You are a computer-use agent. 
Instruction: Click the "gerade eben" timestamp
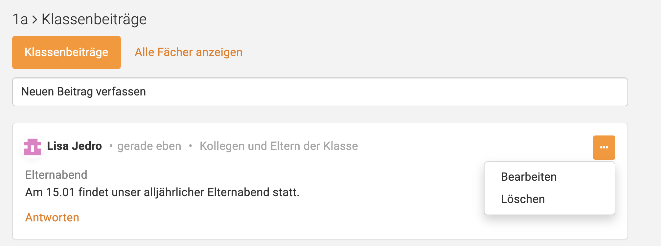click(x=149, y=146)
